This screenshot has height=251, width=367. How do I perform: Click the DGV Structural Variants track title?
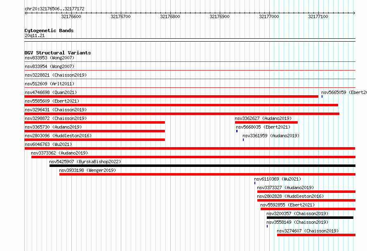pos(58,53)
